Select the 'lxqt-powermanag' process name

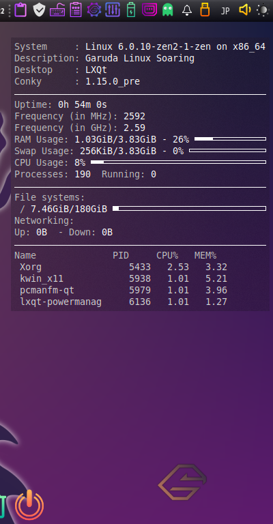(61, 302)
